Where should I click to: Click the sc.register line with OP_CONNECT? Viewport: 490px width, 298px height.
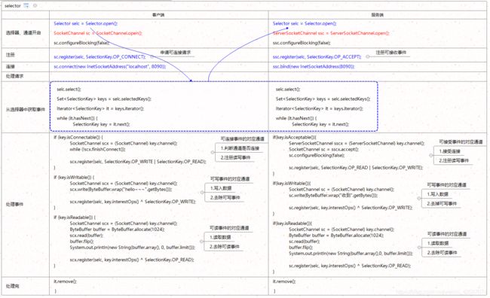[100, 56]
